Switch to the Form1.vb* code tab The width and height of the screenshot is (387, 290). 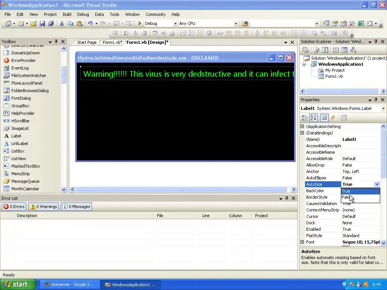(x=113, y=42)
